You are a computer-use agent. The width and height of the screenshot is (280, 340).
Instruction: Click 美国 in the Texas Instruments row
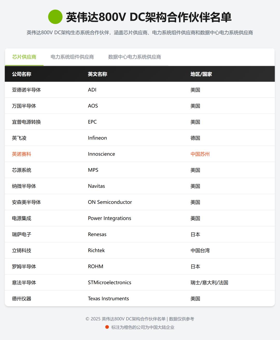click(195, 299)
